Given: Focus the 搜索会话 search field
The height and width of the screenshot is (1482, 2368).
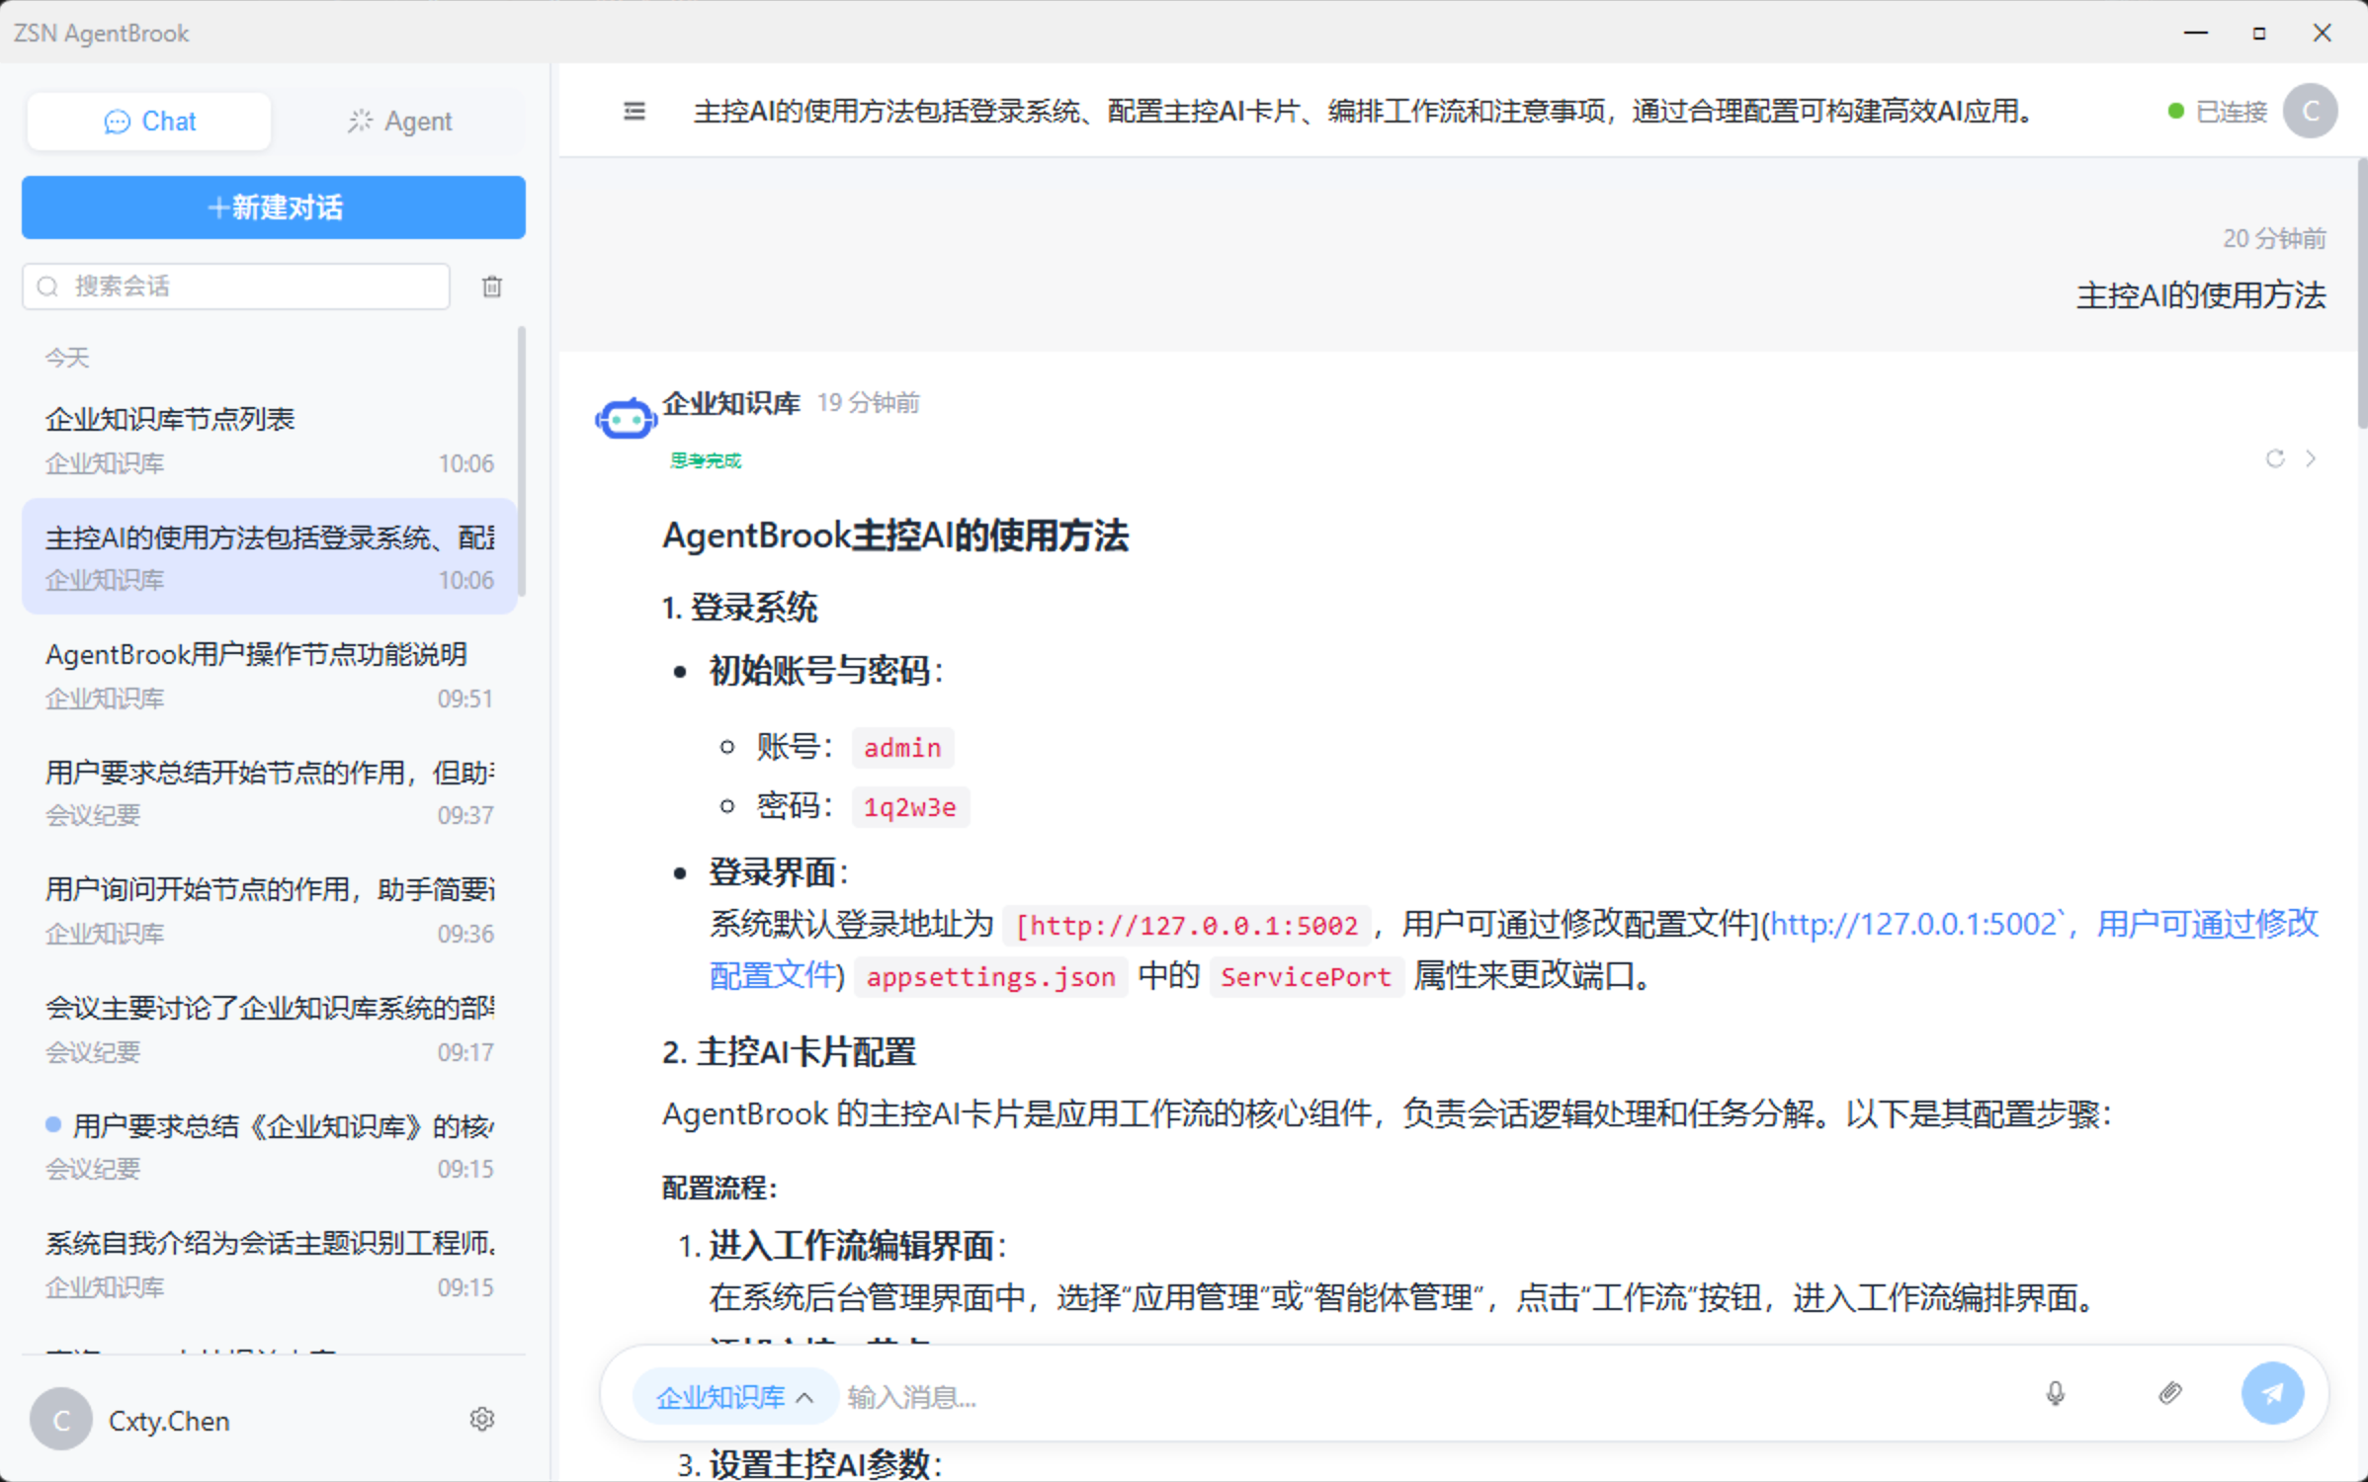Looking at the screenshot, I should tap(236, 287).
